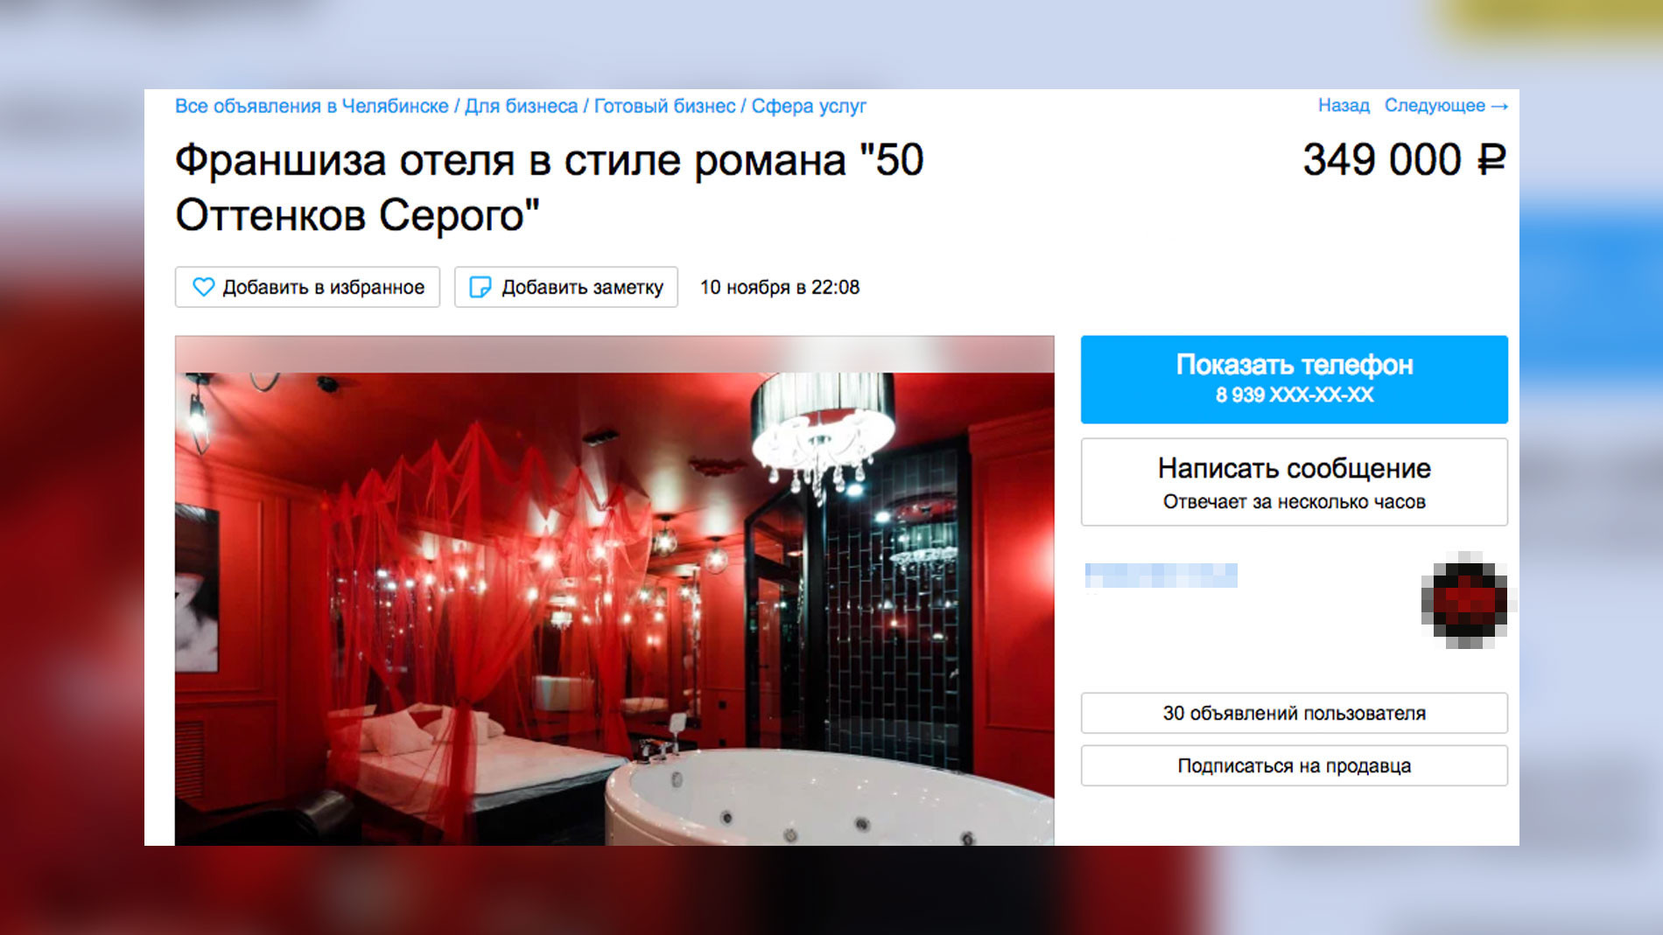1663x935 pixels.
Task: Reveal number with Показать телефон
Action: click(x=1294, y=380)
